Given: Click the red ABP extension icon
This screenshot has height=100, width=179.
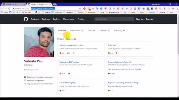Looking at the screenshot, I should [x=84, y=9].
